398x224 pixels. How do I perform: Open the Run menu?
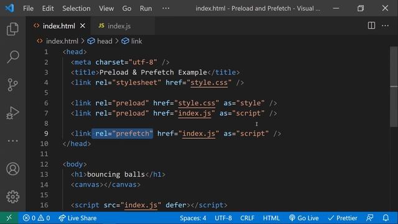[x=146, y=8]
